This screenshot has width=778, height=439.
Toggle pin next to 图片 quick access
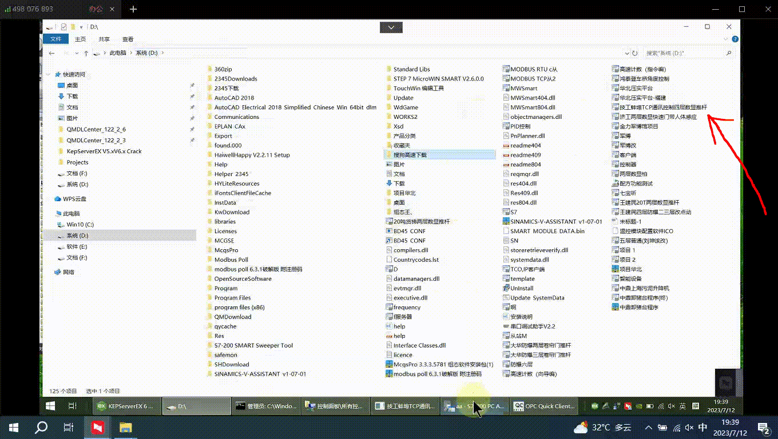click(x=192, y=118)
